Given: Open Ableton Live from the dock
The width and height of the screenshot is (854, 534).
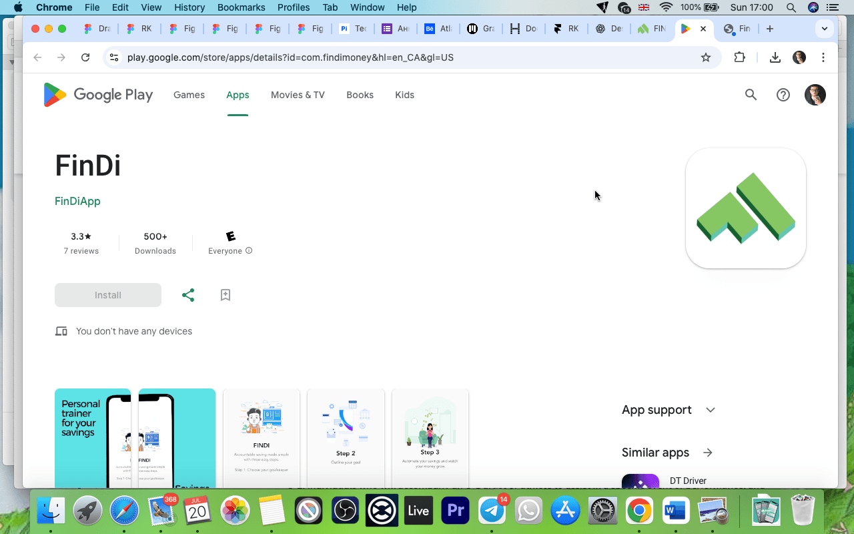Looking at the screenshot, I should coord(418,511).
